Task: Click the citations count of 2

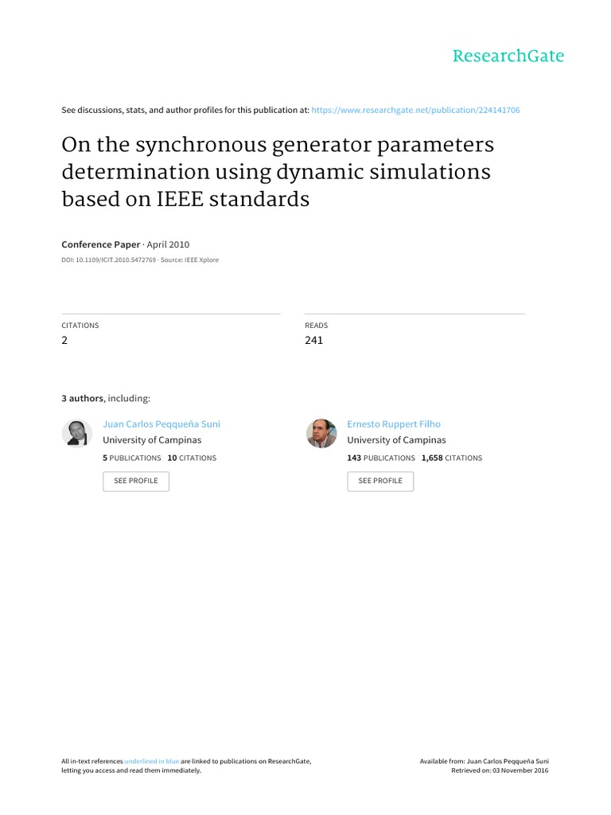Action: coord(65,340)
